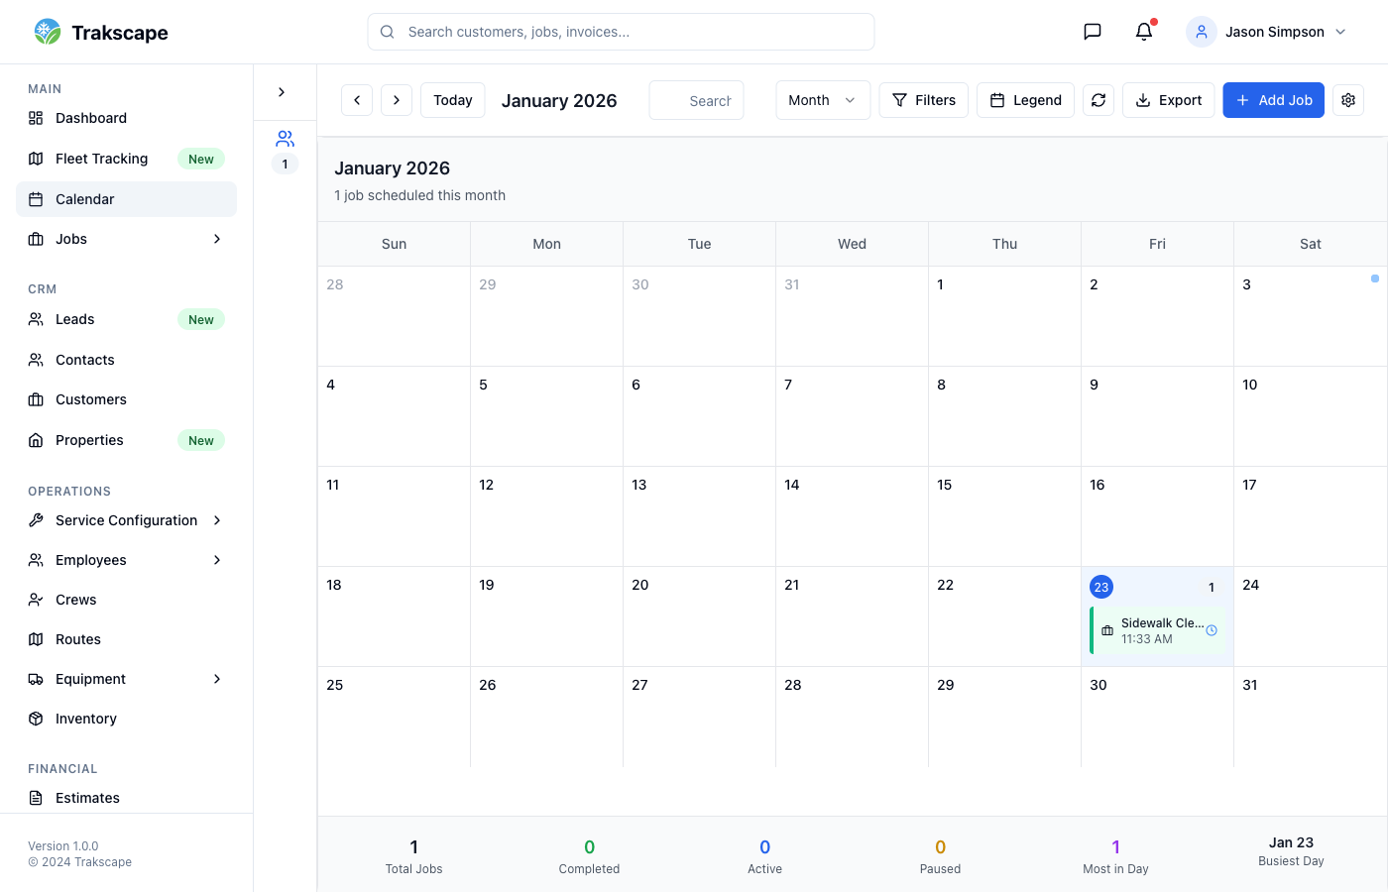
Task: Click the calendar settings gear icon
Action: pyautogui.click(x=1348, y=100)
